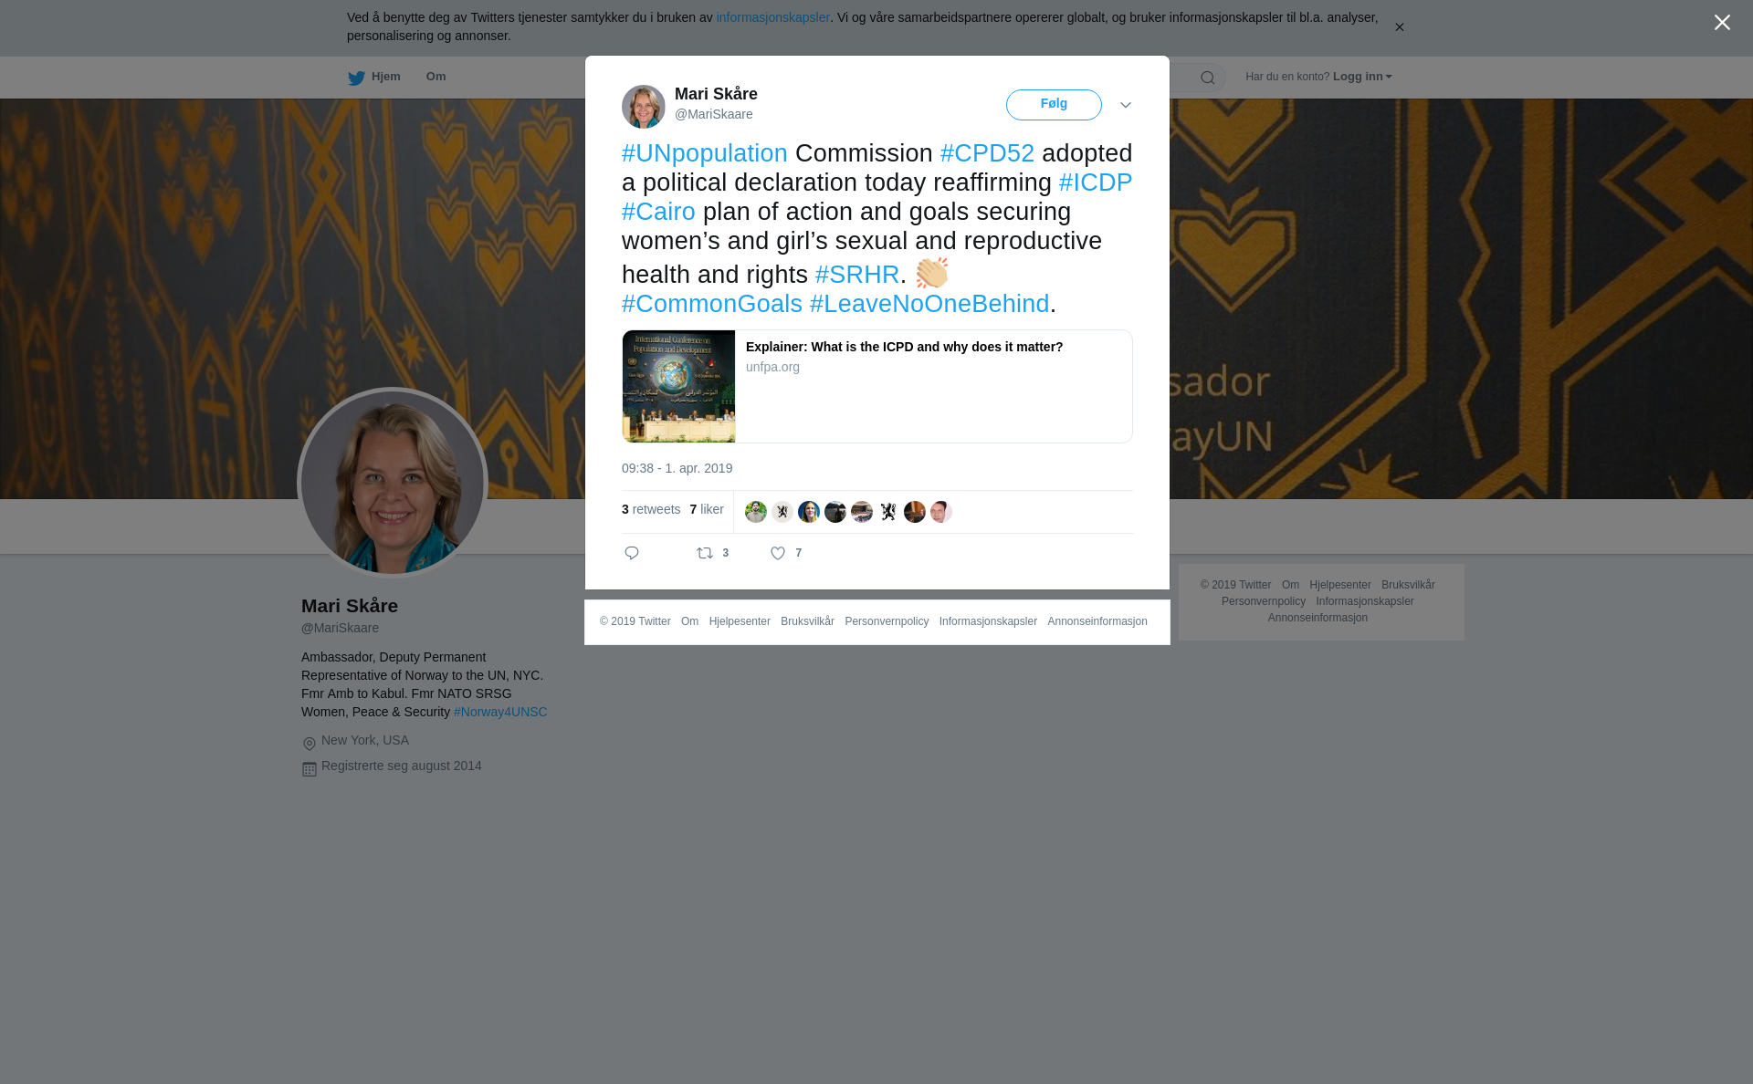Image resolution: width=1753 pixels, height=1084 pixels.
Task: View the 7 liker list
Action: point(707,509)
